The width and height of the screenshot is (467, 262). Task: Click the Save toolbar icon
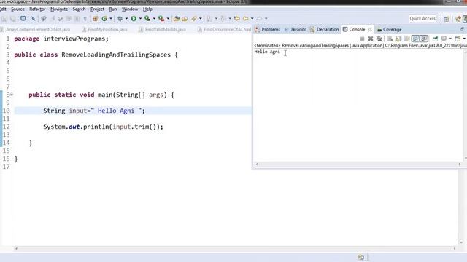4,19
